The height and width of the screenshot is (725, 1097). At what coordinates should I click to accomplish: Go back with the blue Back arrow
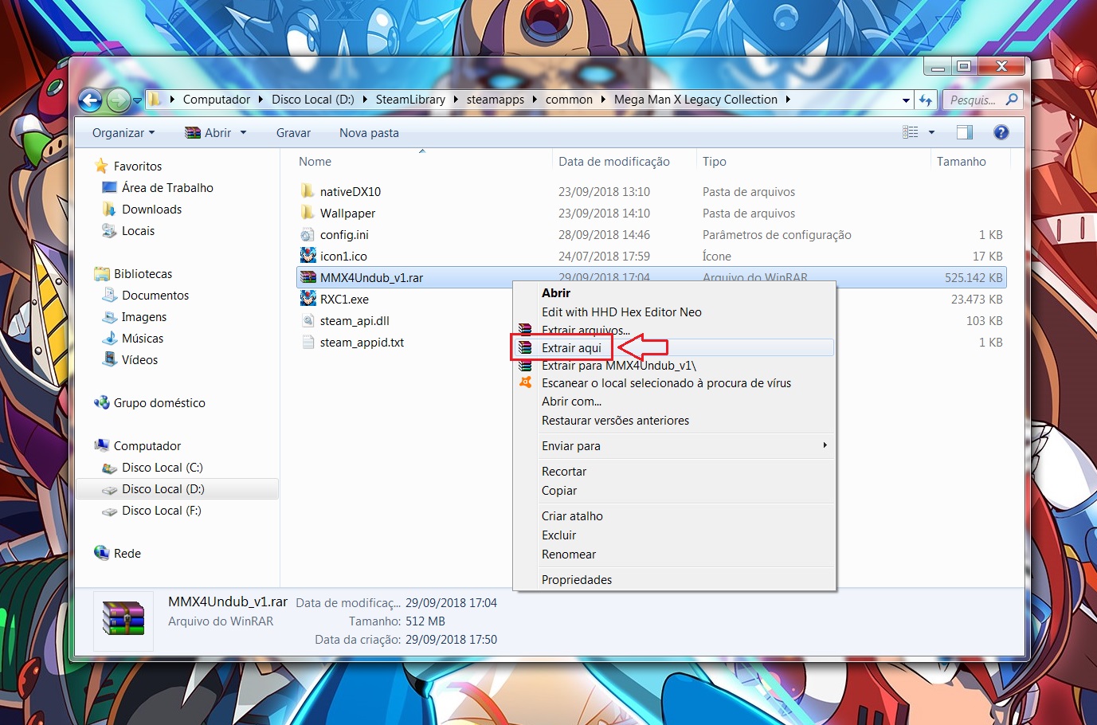(x=90, y=100)
